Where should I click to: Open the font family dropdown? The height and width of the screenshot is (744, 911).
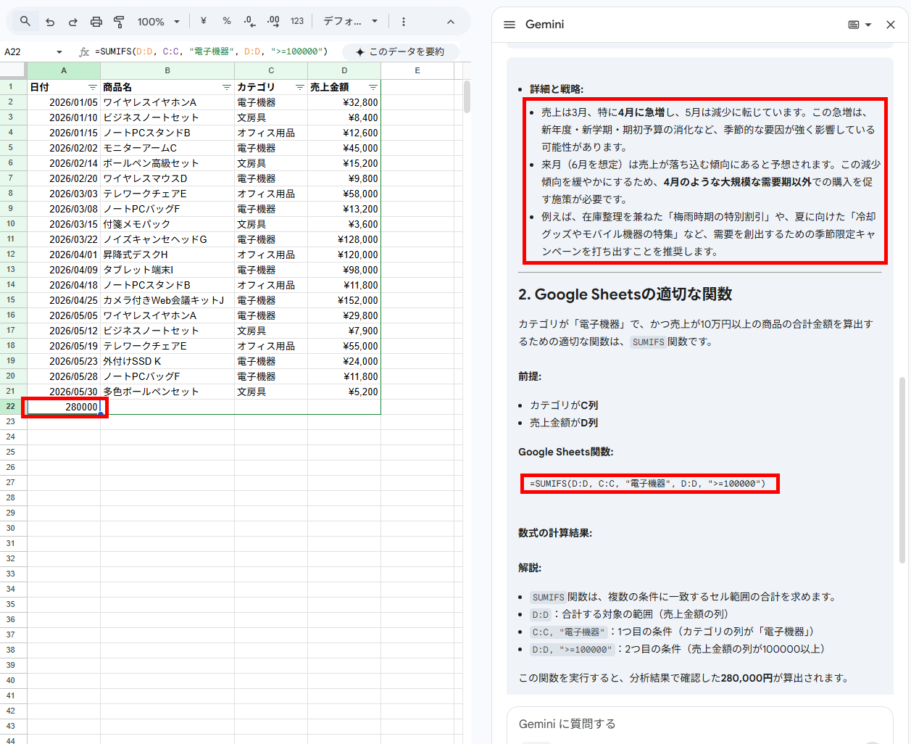click(x=351, y=21)
